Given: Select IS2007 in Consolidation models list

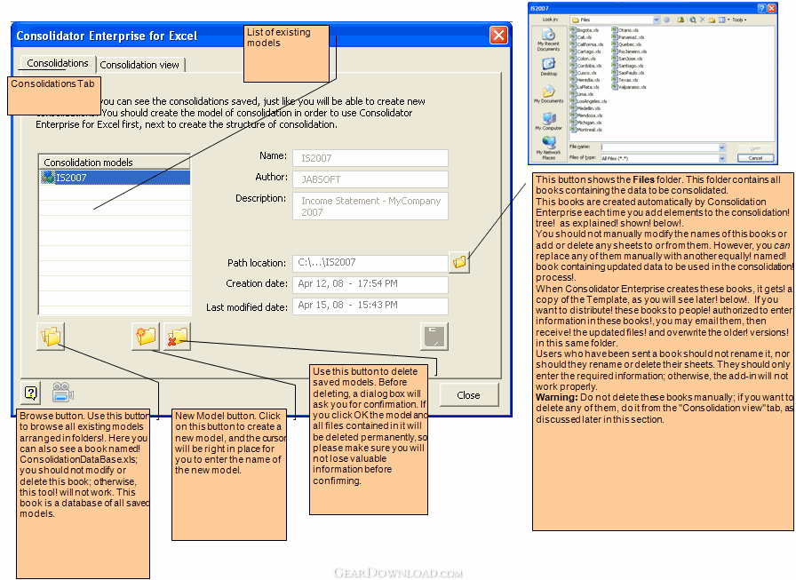Looking at the screenshot, I should pyautogui.click(x=115, y=178).
